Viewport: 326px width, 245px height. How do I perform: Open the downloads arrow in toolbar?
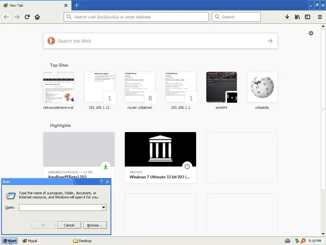click(x=287, y=17)
